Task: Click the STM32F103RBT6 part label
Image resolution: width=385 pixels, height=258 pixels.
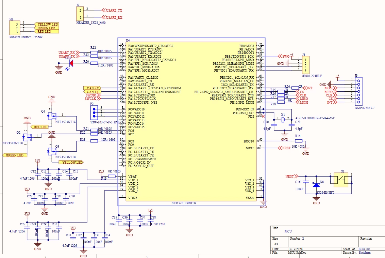Action: point(184,203)
